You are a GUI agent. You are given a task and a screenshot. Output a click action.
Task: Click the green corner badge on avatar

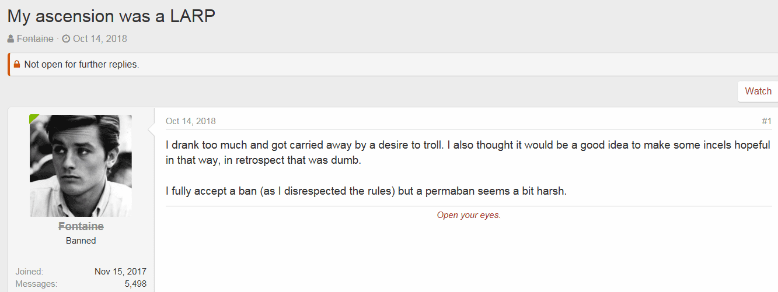[x=34, y=119]
